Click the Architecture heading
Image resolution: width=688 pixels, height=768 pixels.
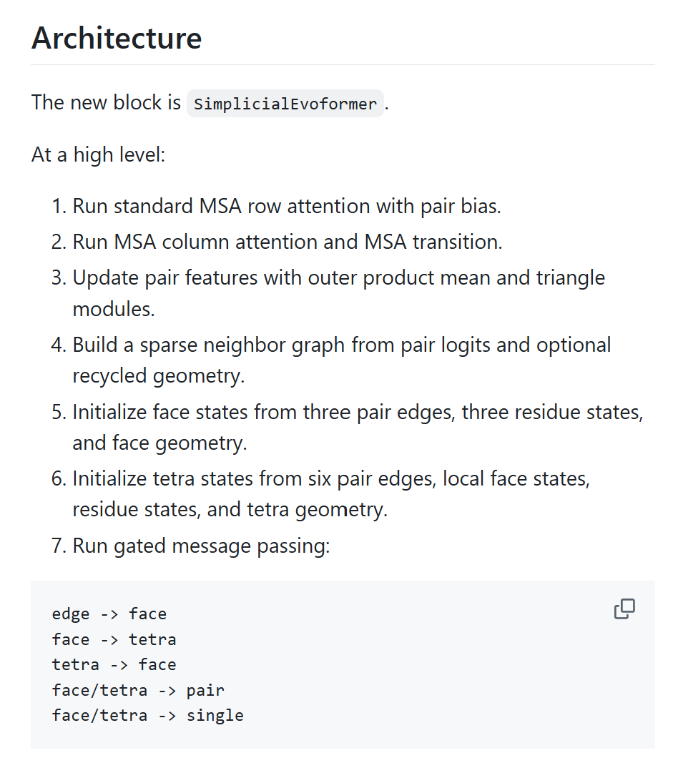pos(117,38)
